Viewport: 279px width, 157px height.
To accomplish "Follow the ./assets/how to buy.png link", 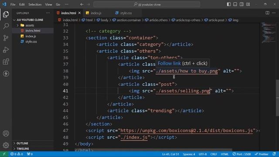I will (x=187, y=71).
